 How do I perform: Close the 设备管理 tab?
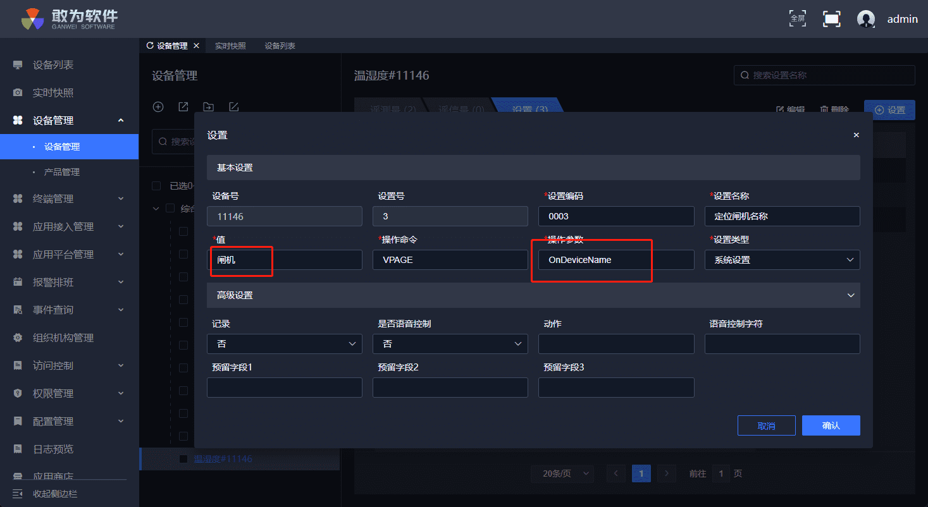tap(196, 46)
